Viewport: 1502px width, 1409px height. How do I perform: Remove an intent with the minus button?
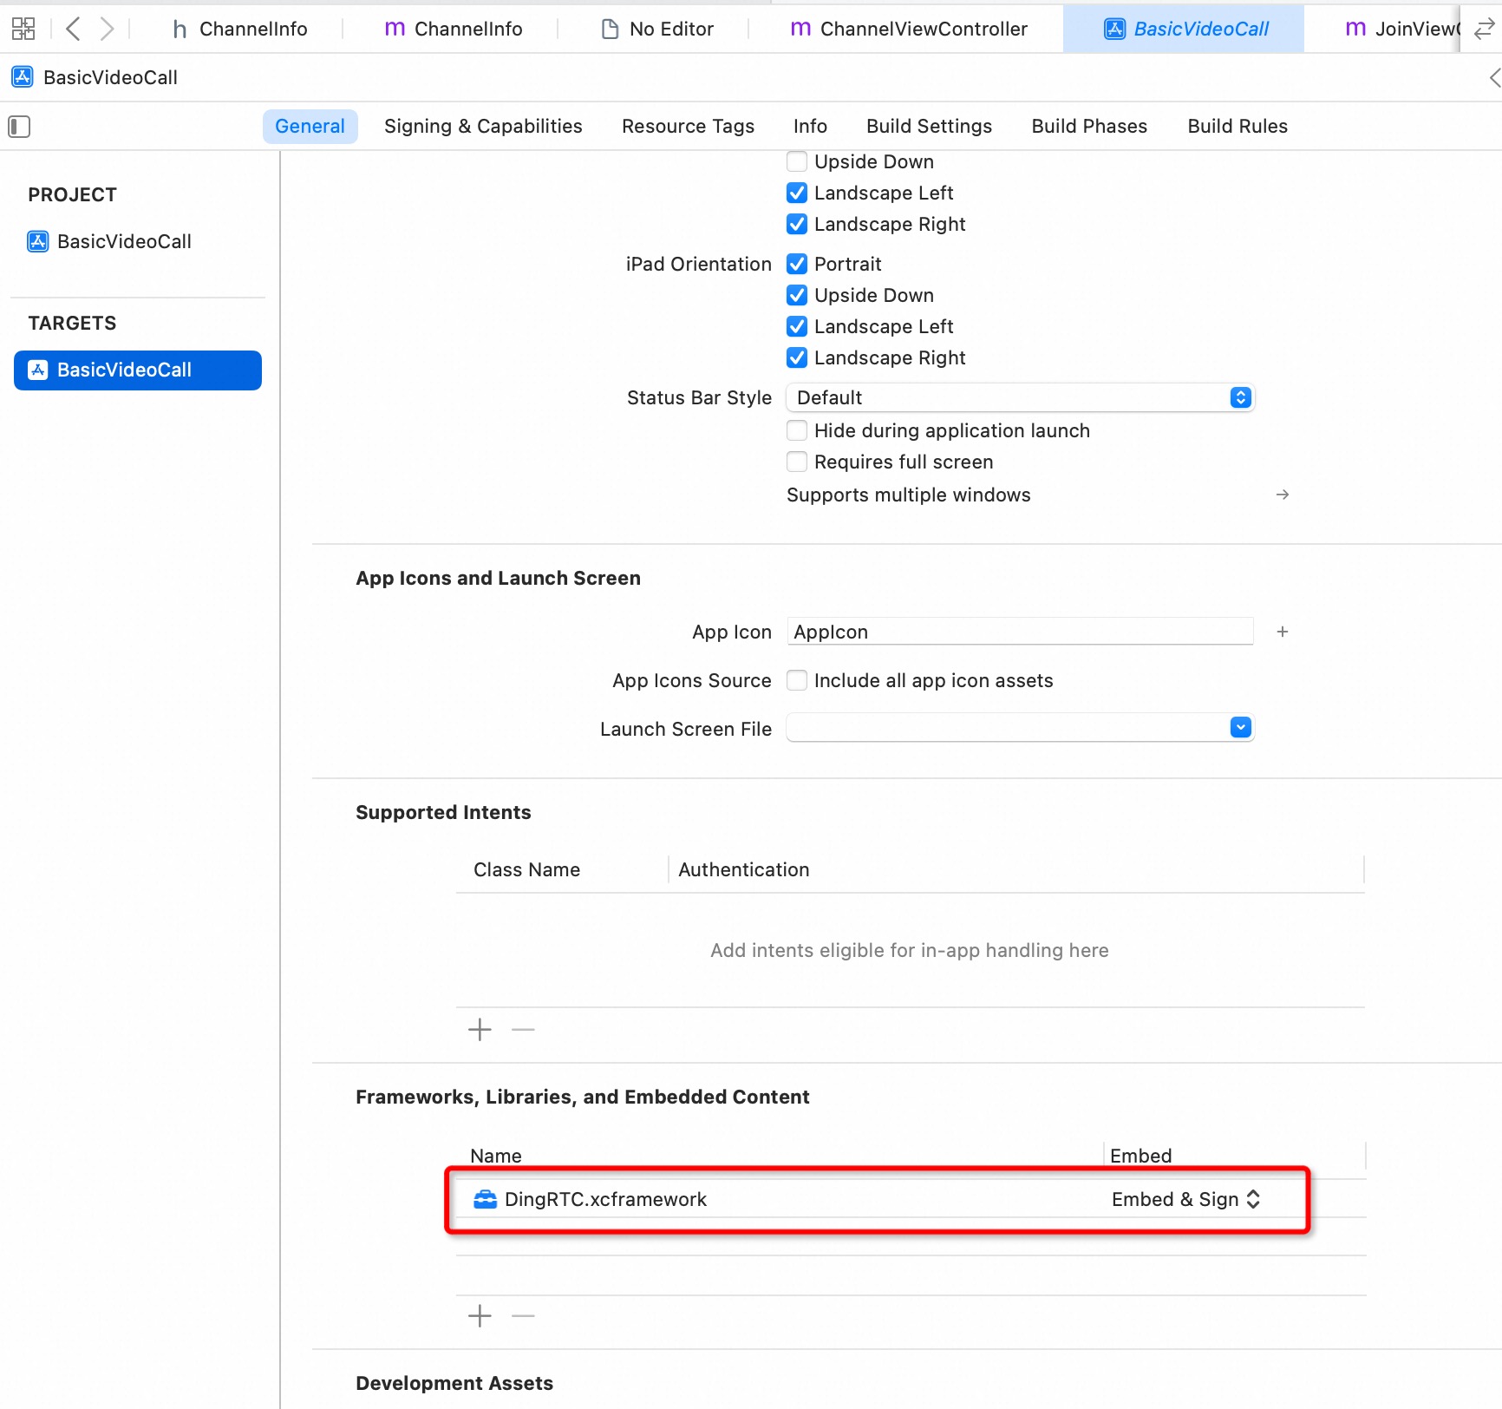pyautogui.click(x=523, y=1030)
